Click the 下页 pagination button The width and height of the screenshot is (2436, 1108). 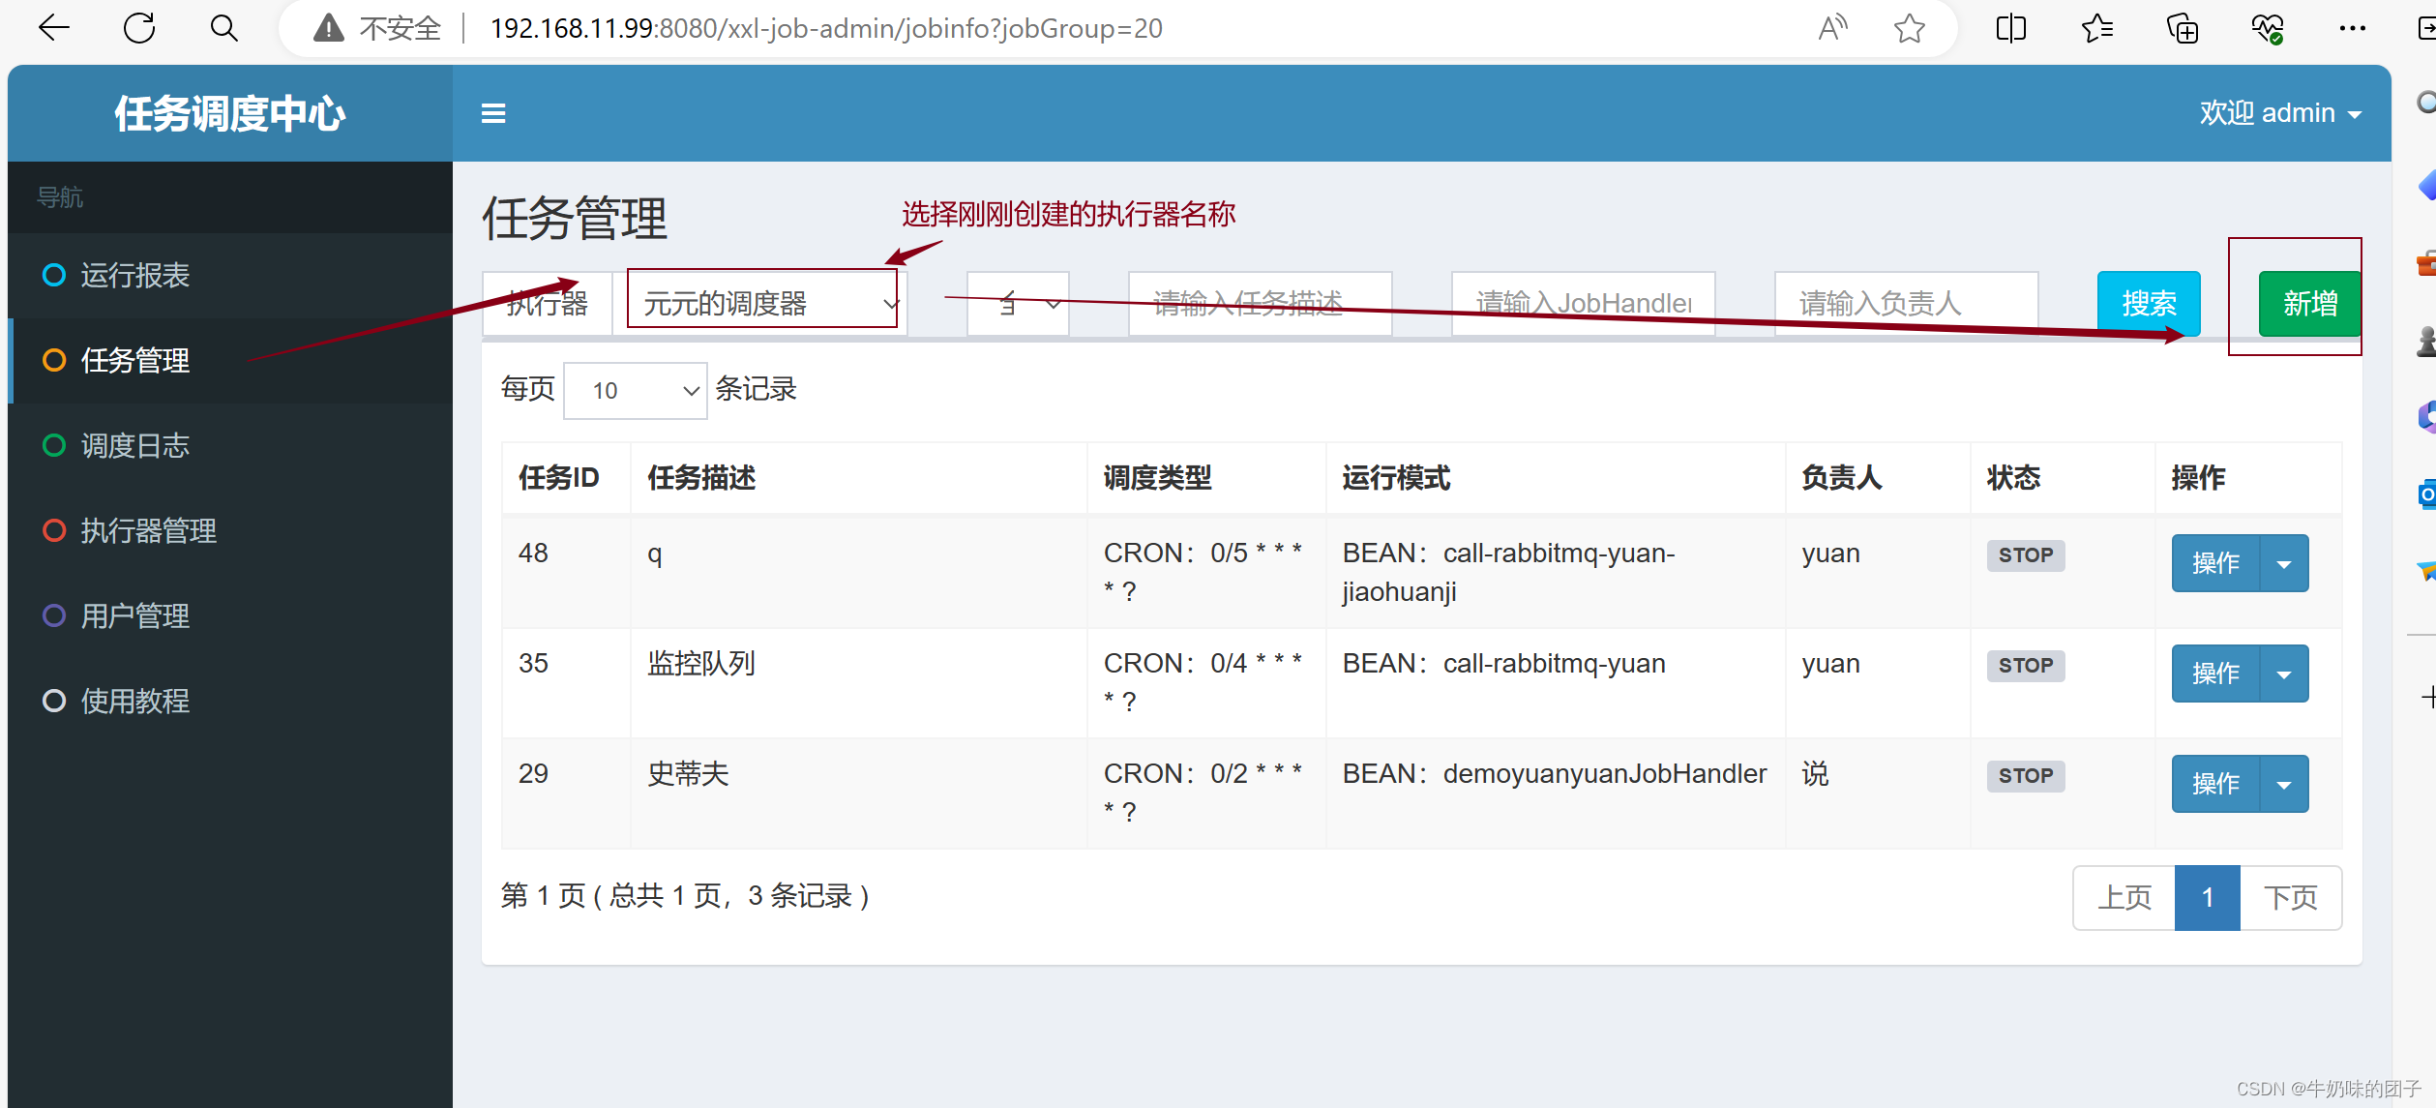2290,898
